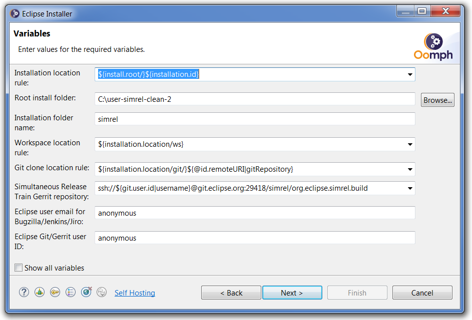Screen dimensions: 472x320
Task: Expand Simultaneous Release Train Gerrit repository dropdown
Action: 410,188
